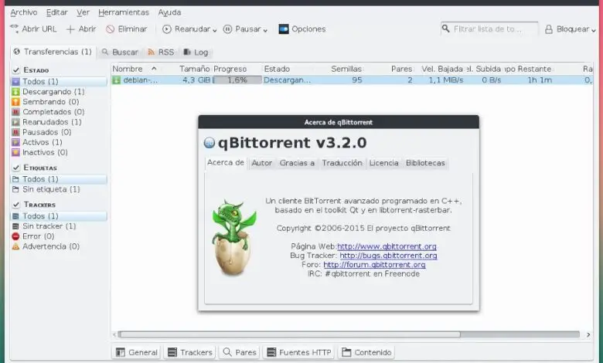Image resolution: width=603 pixels, height=363 pixels.
Task: Open the forum.qbittorrent.org link
Action: [374, 265]
